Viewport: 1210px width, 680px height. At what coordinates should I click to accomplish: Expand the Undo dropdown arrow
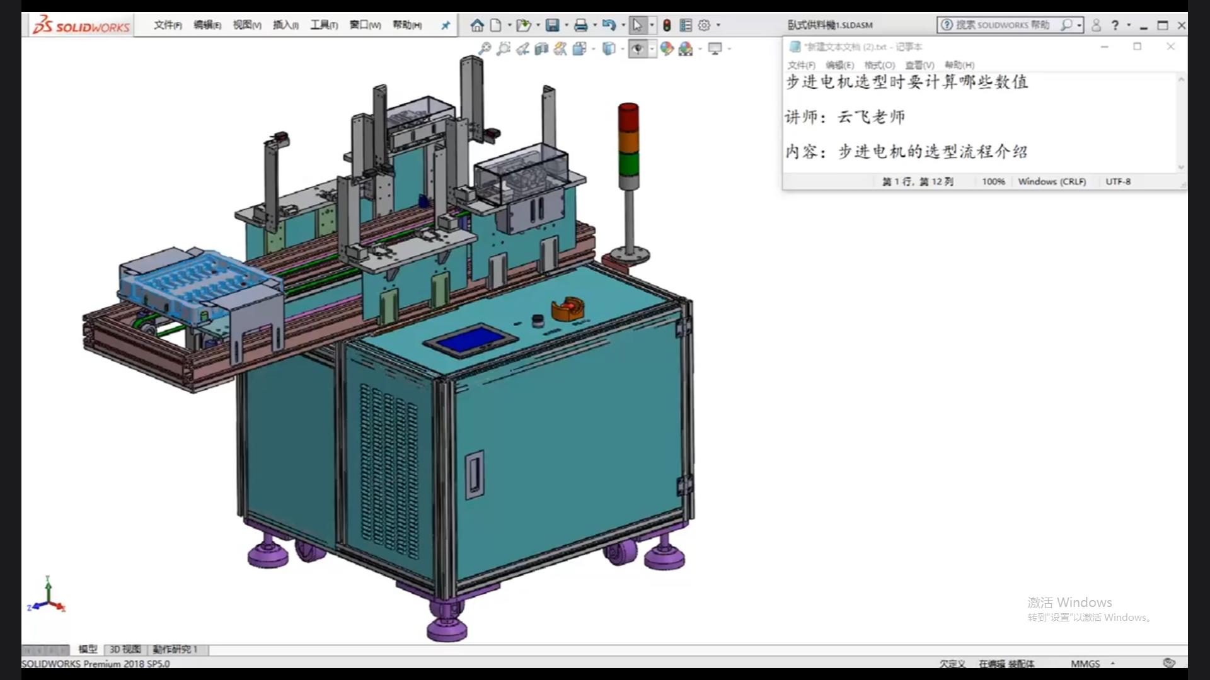coord(623,25)
